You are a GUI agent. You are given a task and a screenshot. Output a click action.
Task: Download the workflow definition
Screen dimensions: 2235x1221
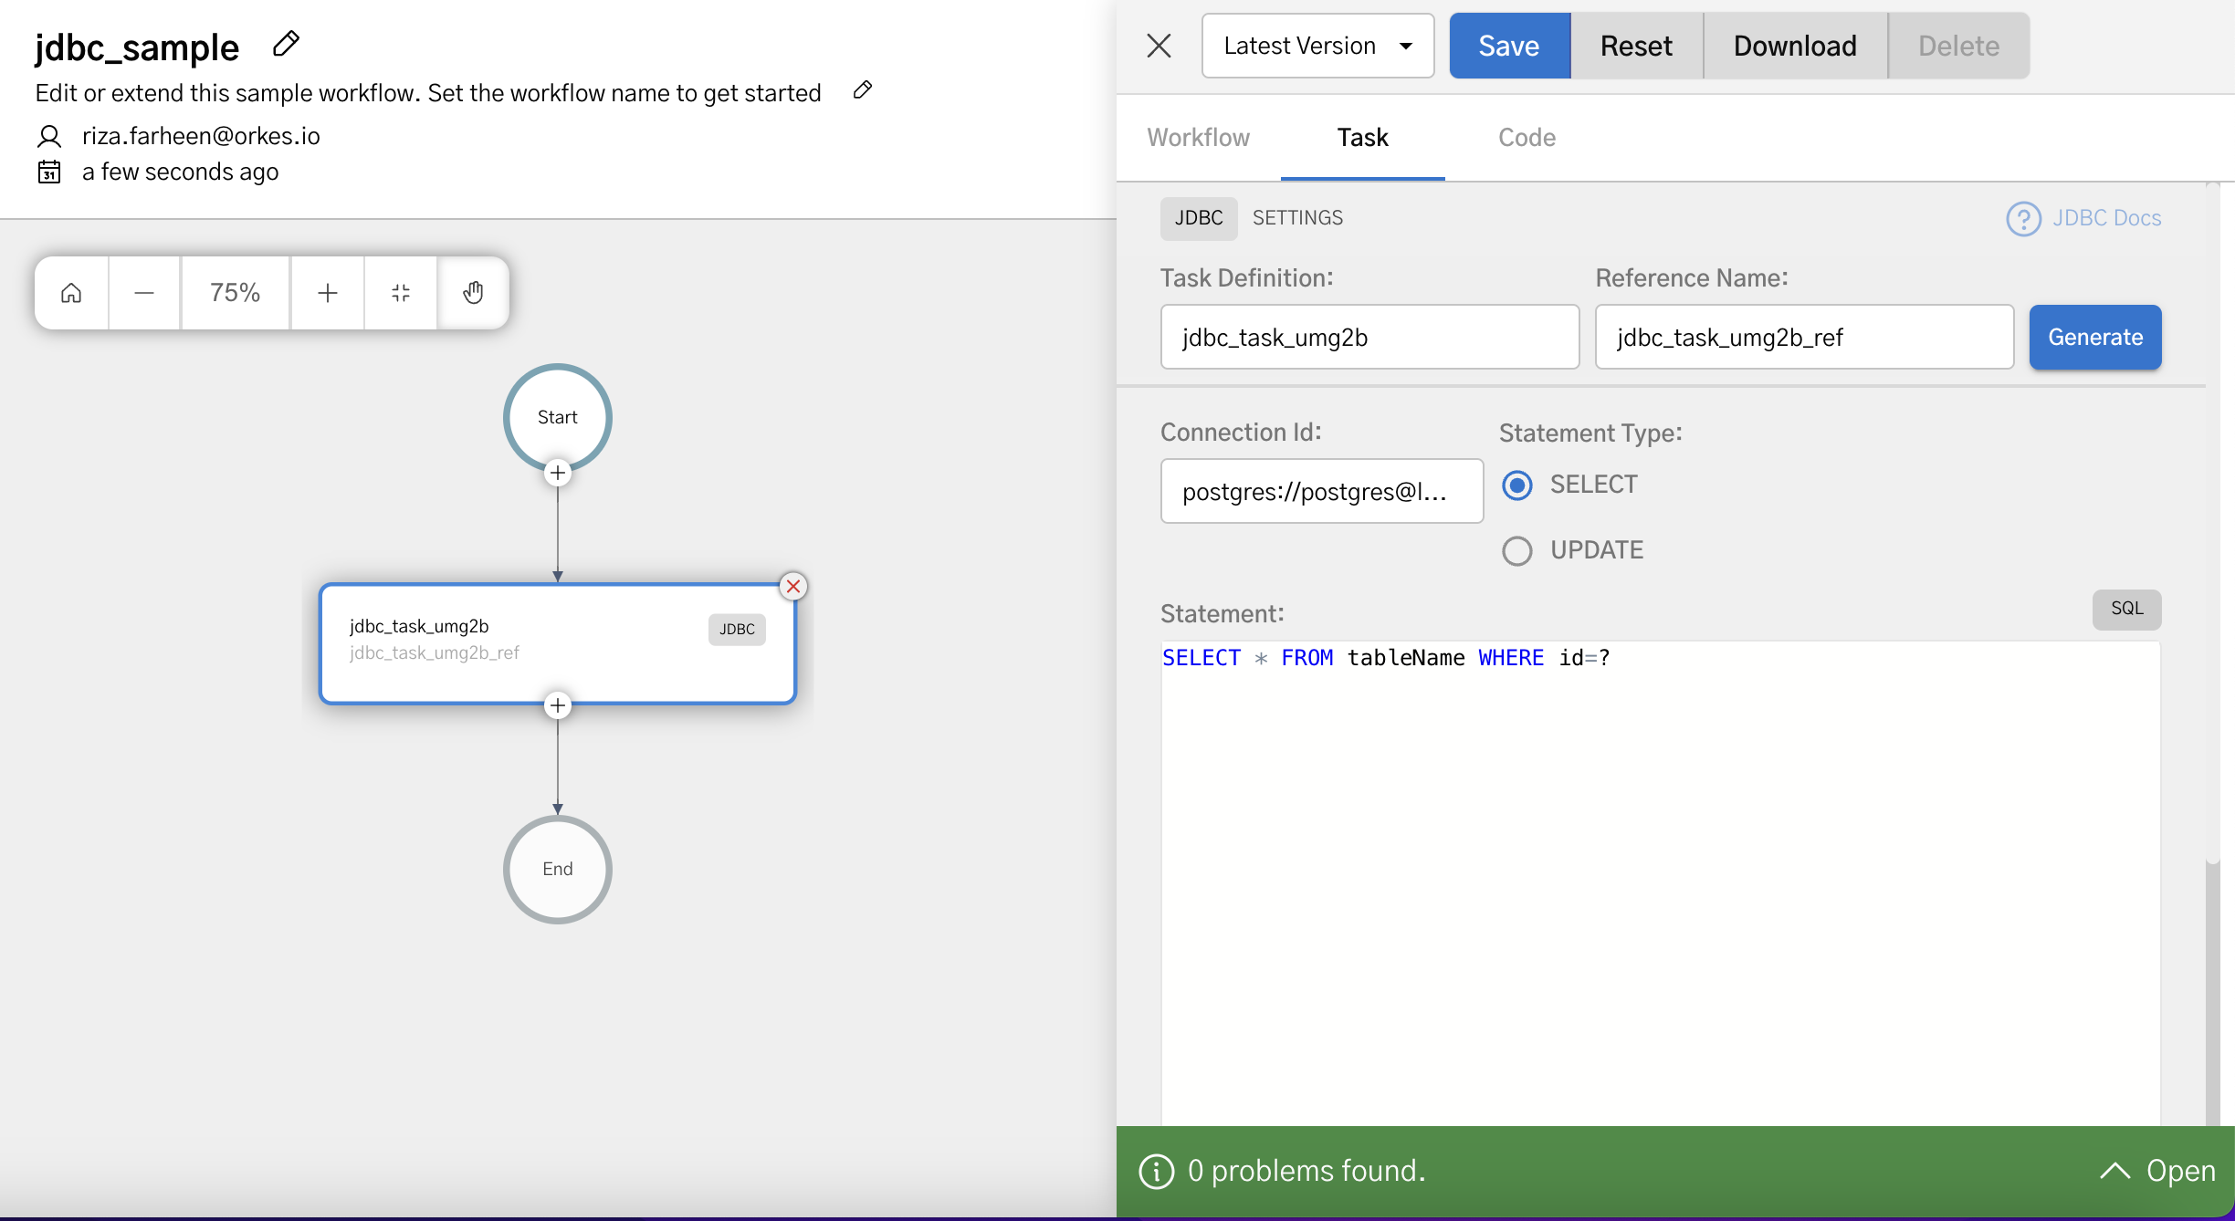click(x=1793, y=46)
